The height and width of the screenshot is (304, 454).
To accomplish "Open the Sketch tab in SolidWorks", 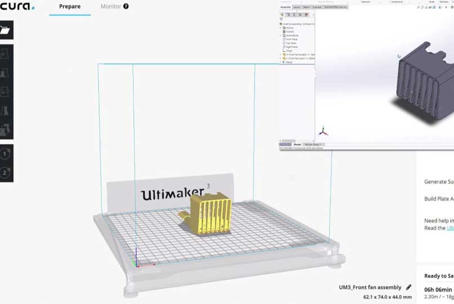I will point(307,7).
